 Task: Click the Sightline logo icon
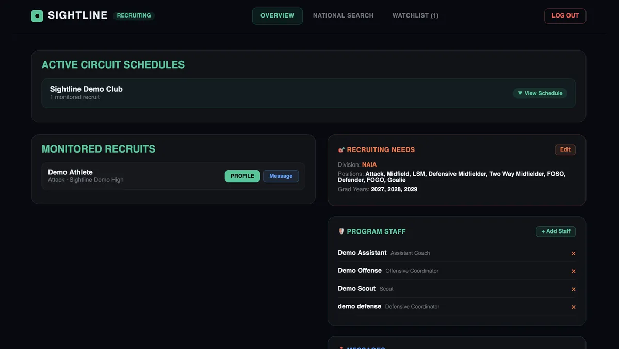[x=37, y=16]
